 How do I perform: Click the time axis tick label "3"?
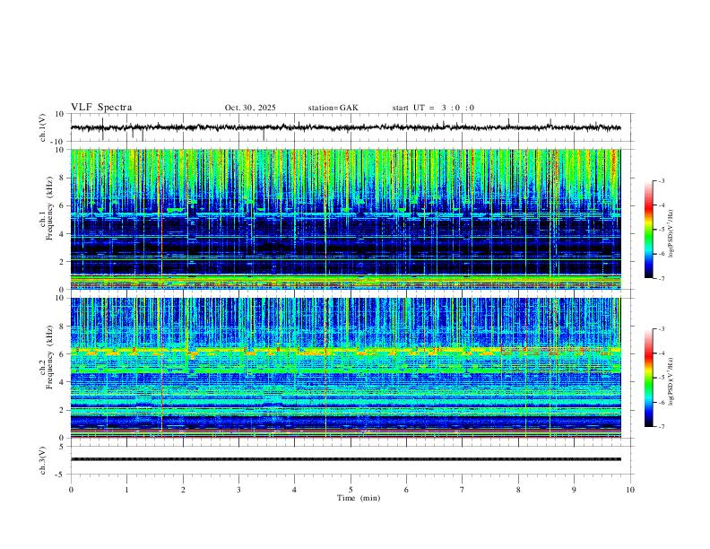(238, 490)
